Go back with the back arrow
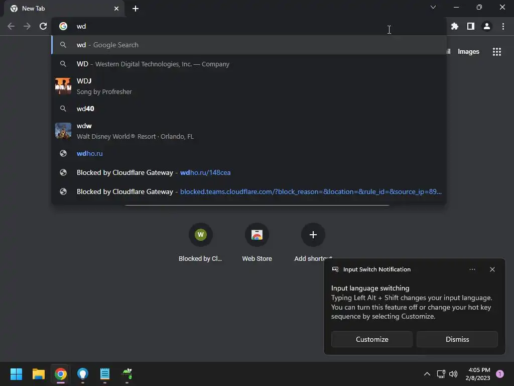 11,26
